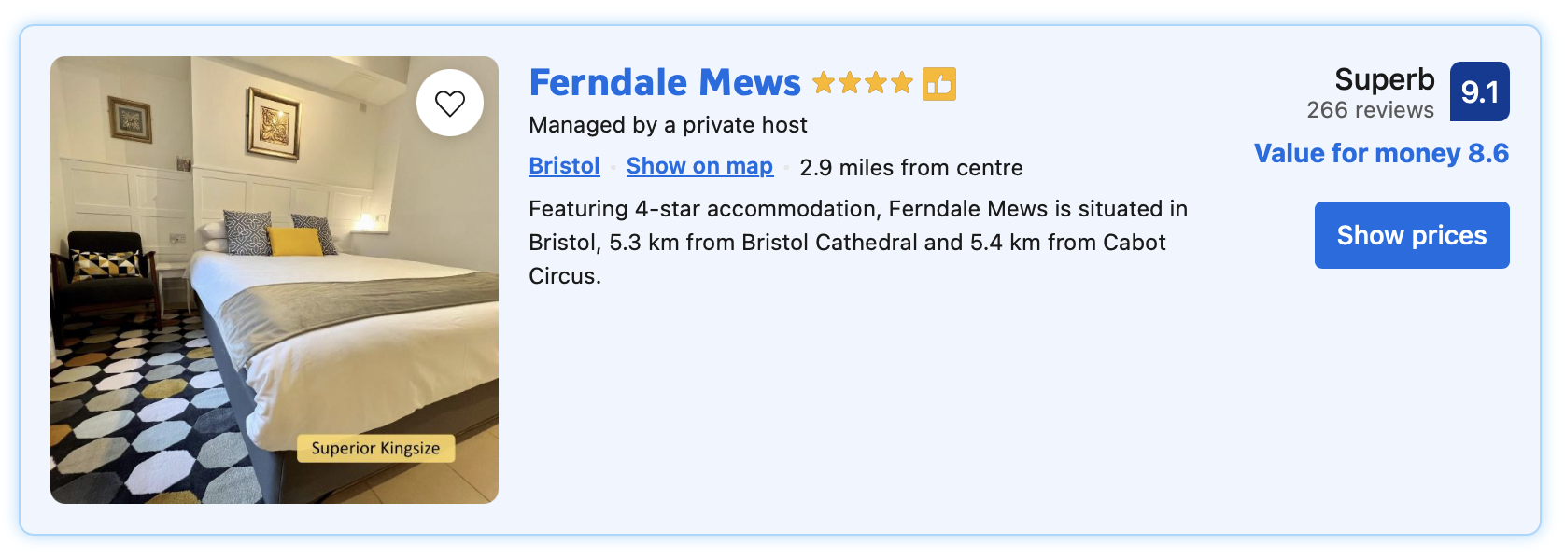Open the Show on map view
The image size is (1565, 558).
click(699, 166)
